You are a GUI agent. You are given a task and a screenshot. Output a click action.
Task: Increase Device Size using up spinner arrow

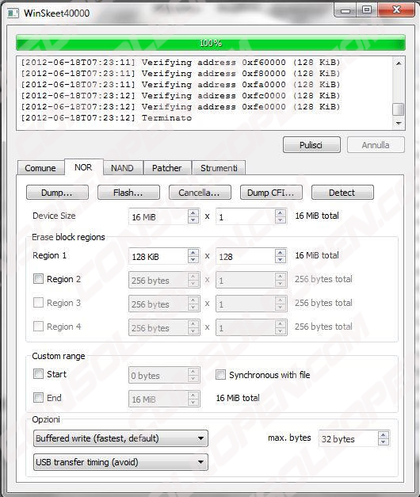tap(193, 213)
